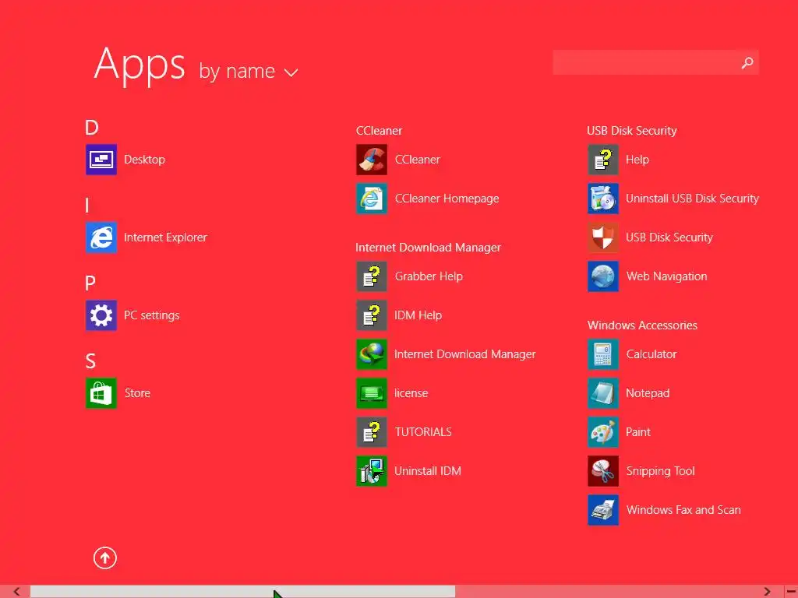
Task: Launch the Calculator icon
Action: 603,354
